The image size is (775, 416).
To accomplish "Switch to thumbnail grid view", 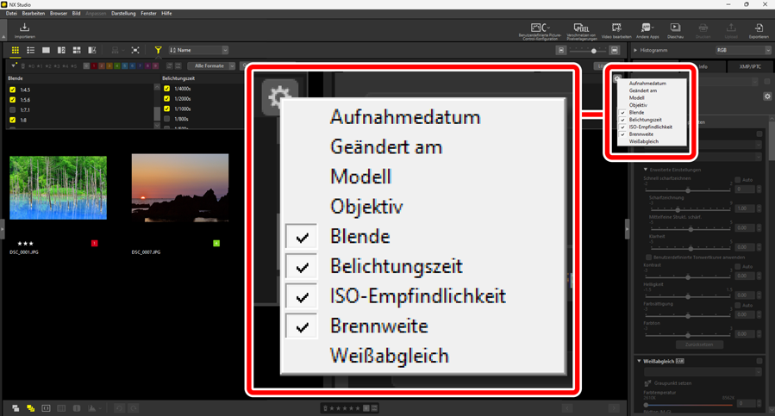I will [15, 51].
